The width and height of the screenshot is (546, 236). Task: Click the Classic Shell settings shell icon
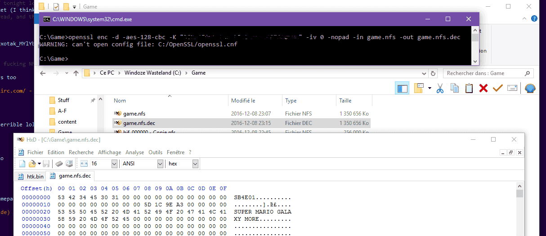tap(531, 88)
